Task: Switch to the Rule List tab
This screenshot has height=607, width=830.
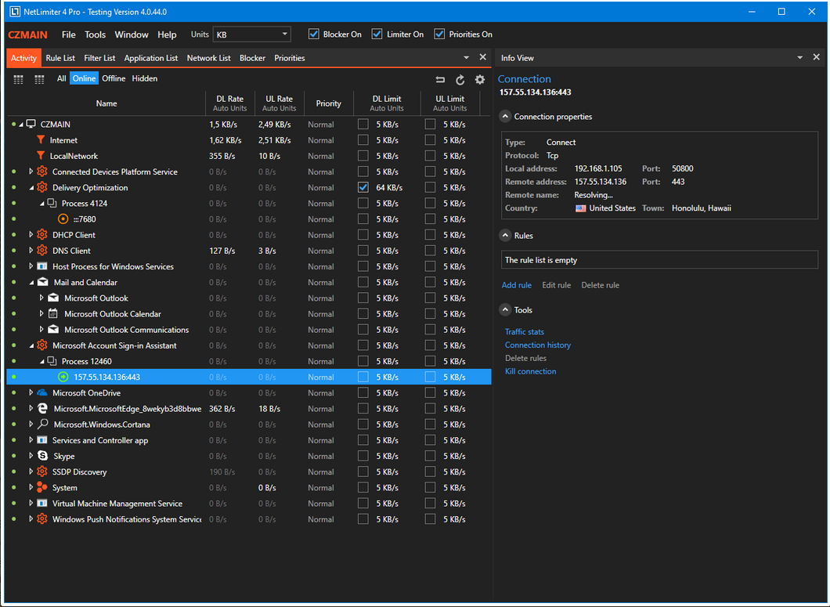Action: (x=60, y=58)
